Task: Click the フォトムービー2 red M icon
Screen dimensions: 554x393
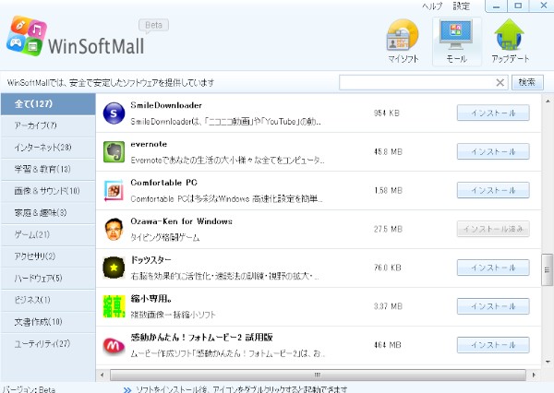Action: point(114,346)
